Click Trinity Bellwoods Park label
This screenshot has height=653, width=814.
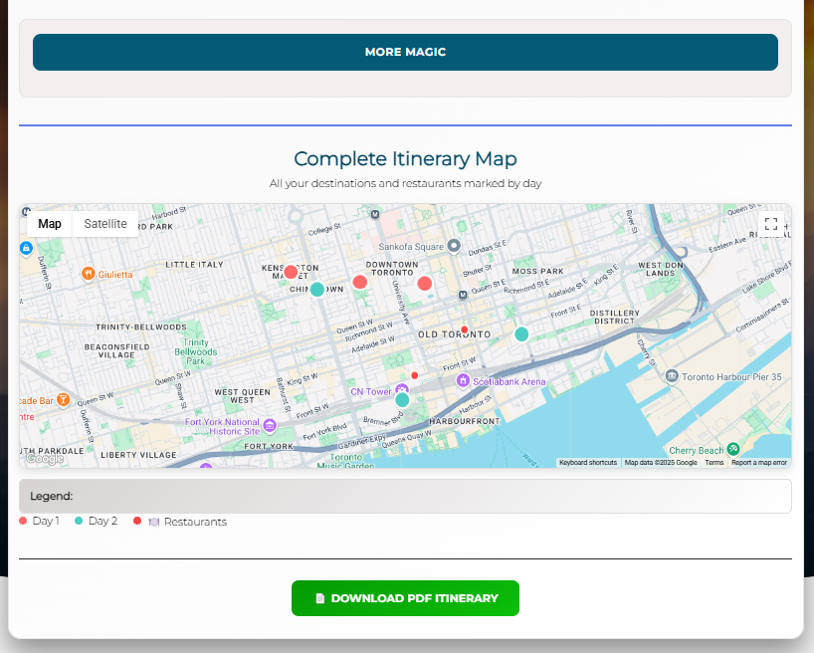(x=196, y=351)
